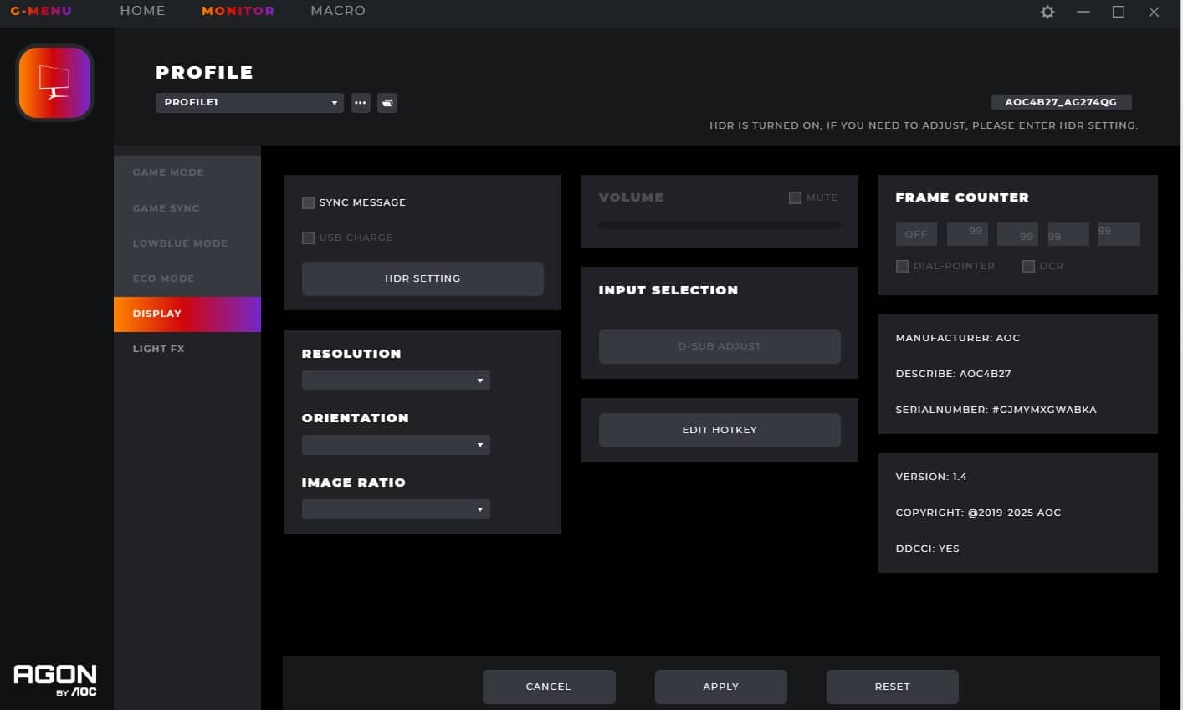Image resolution: width=1183 pixels, height=710 pixels.
Task: Click the Serialnumber #GJMYMXGWABKA text
Action: 996,410
